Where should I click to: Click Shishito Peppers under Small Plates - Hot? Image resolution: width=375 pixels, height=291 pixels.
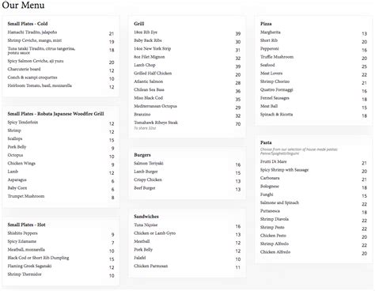(22, 233)
